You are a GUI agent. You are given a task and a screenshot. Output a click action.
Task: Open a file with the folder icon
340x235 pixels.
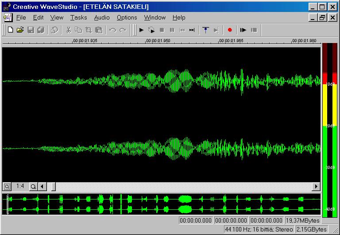tap(20, 30)
